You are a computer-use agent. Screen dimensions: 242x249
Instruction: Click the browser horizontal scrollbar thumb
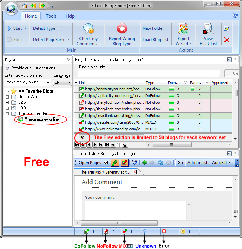(119, 223)
